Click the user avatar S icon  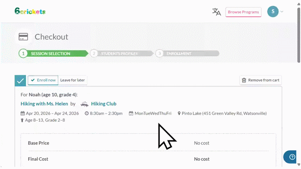(273, 11)
